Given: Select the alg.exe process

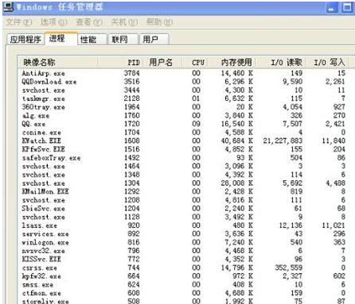Looking at the screenshot, I should pos(184,115).
